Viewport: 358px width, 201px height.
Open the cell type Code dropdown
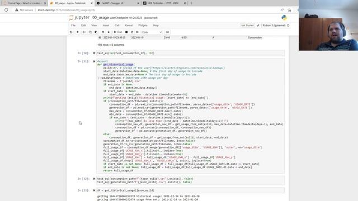pos(152,32)
